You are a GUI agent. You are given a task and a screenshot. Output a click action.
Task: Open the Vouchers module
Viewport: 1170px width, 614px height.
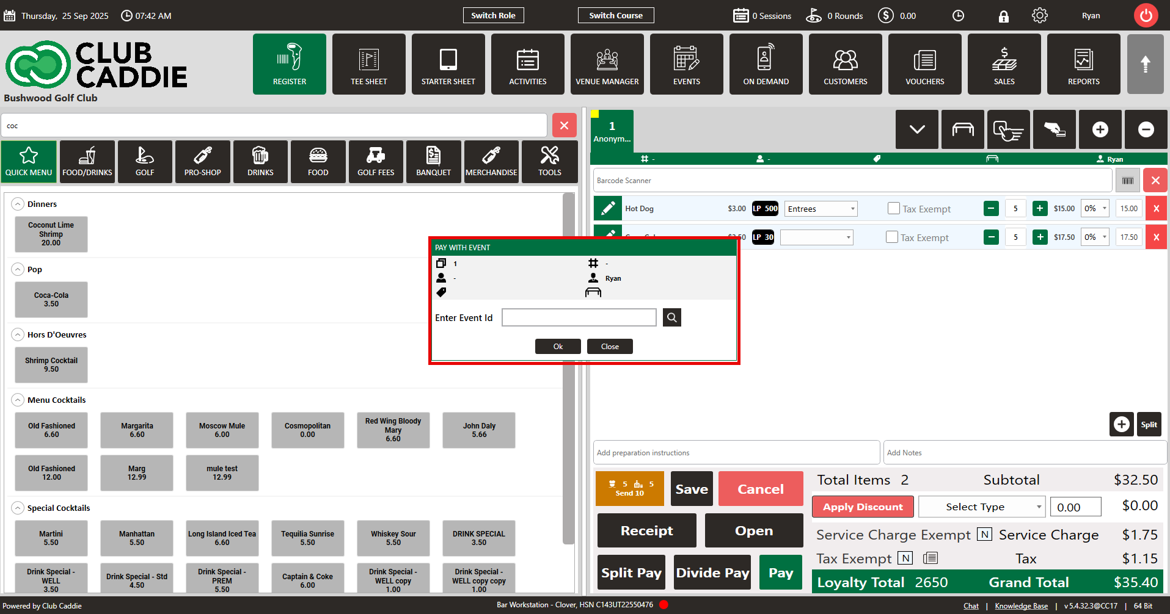tap(924, 64)
